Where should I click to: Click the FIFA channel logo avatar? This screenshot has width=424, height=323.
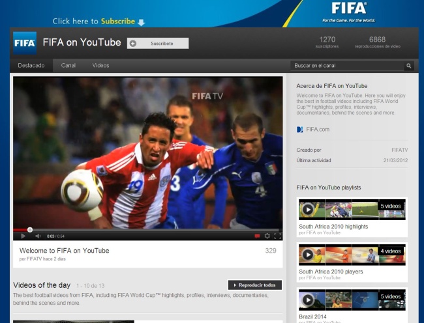pyautogui.click(x=25, y=43)
